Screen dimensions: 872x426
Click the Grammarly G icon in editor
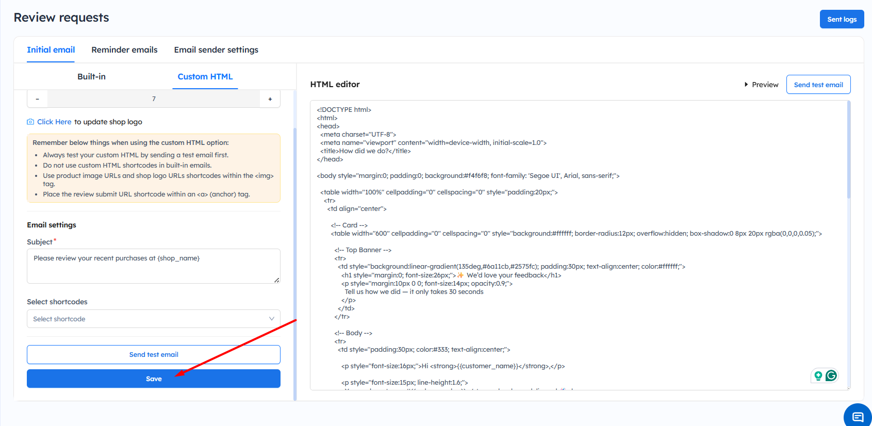tap(831, 375)
